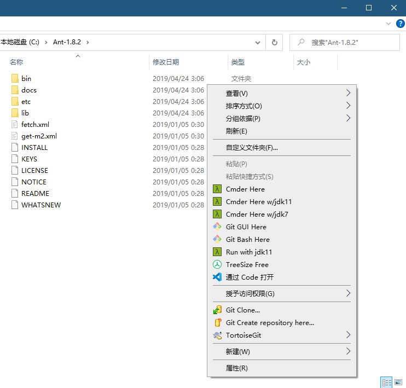
Task: Switch to details view layout button
Action: (386, 382)
